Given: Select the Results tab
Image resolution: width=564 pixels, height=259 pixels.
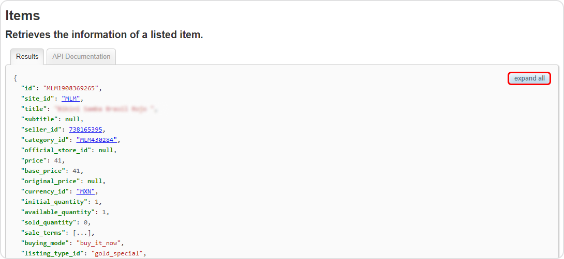Looking at the screenshot, I should coord(27,57).
